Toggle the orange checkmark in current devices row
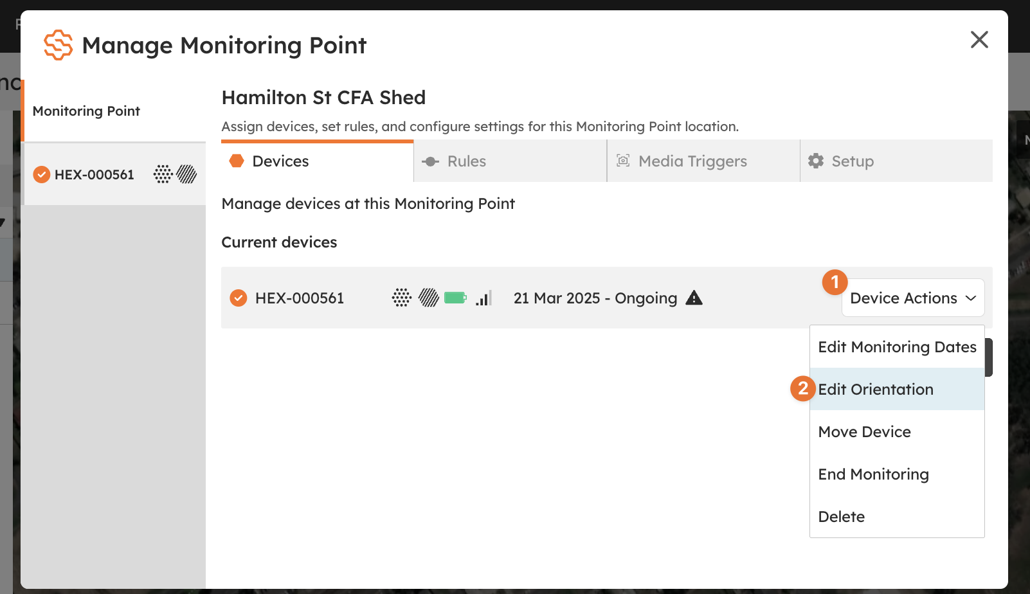This screenshot has width=1030, height=594. click(239, 298)
